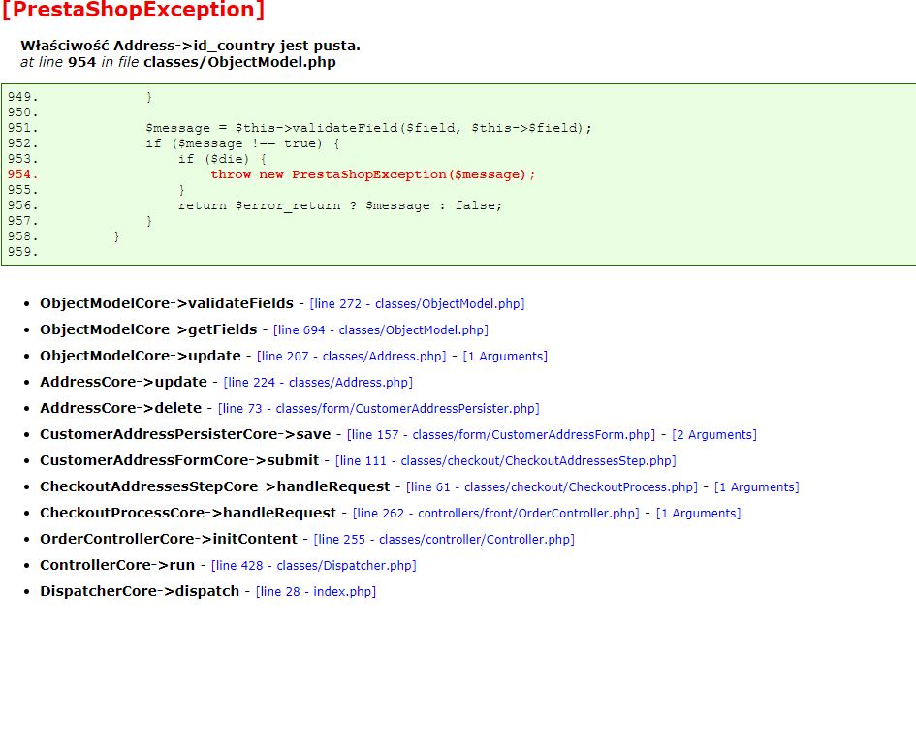
Task: Open the ObjectModelCore->validateFields line 272 link
Action: point(417,304)
